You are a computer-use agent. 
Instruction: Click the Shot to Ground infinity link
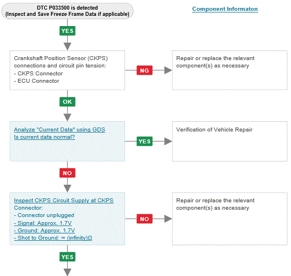(53, 238)
